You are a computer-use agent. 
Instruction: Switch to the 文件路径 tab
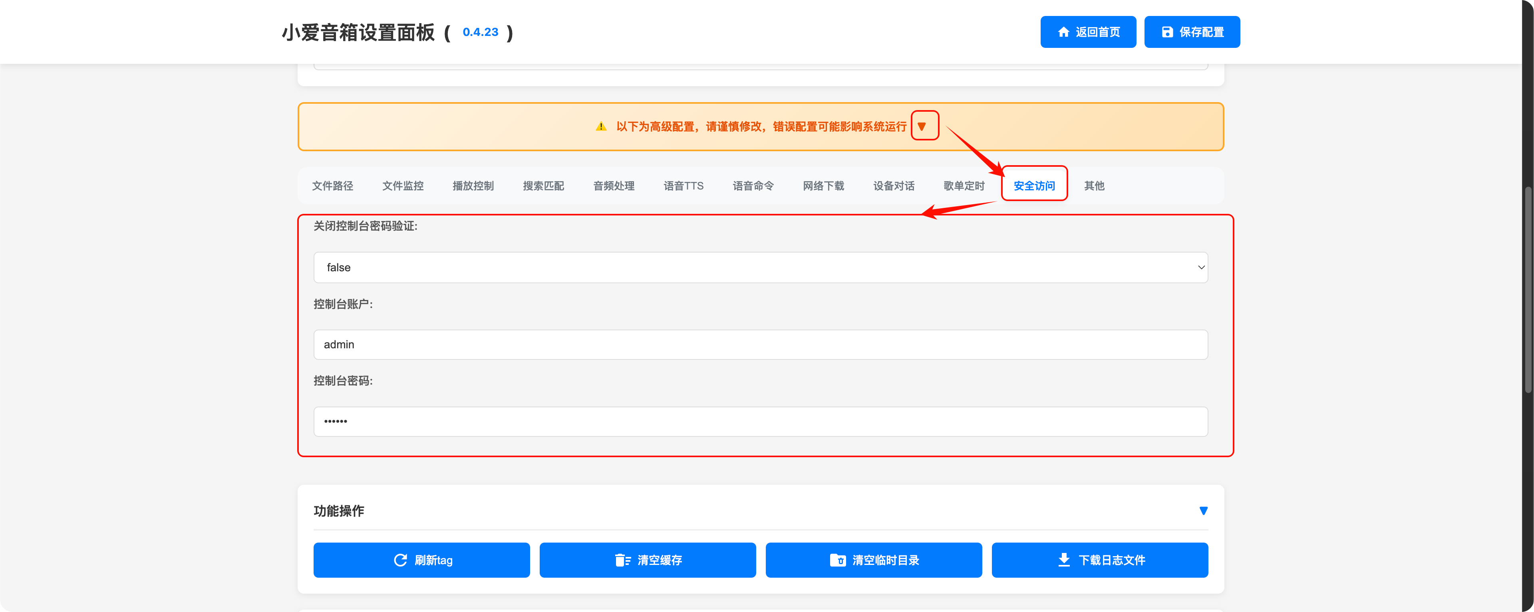tap(332, 186)
